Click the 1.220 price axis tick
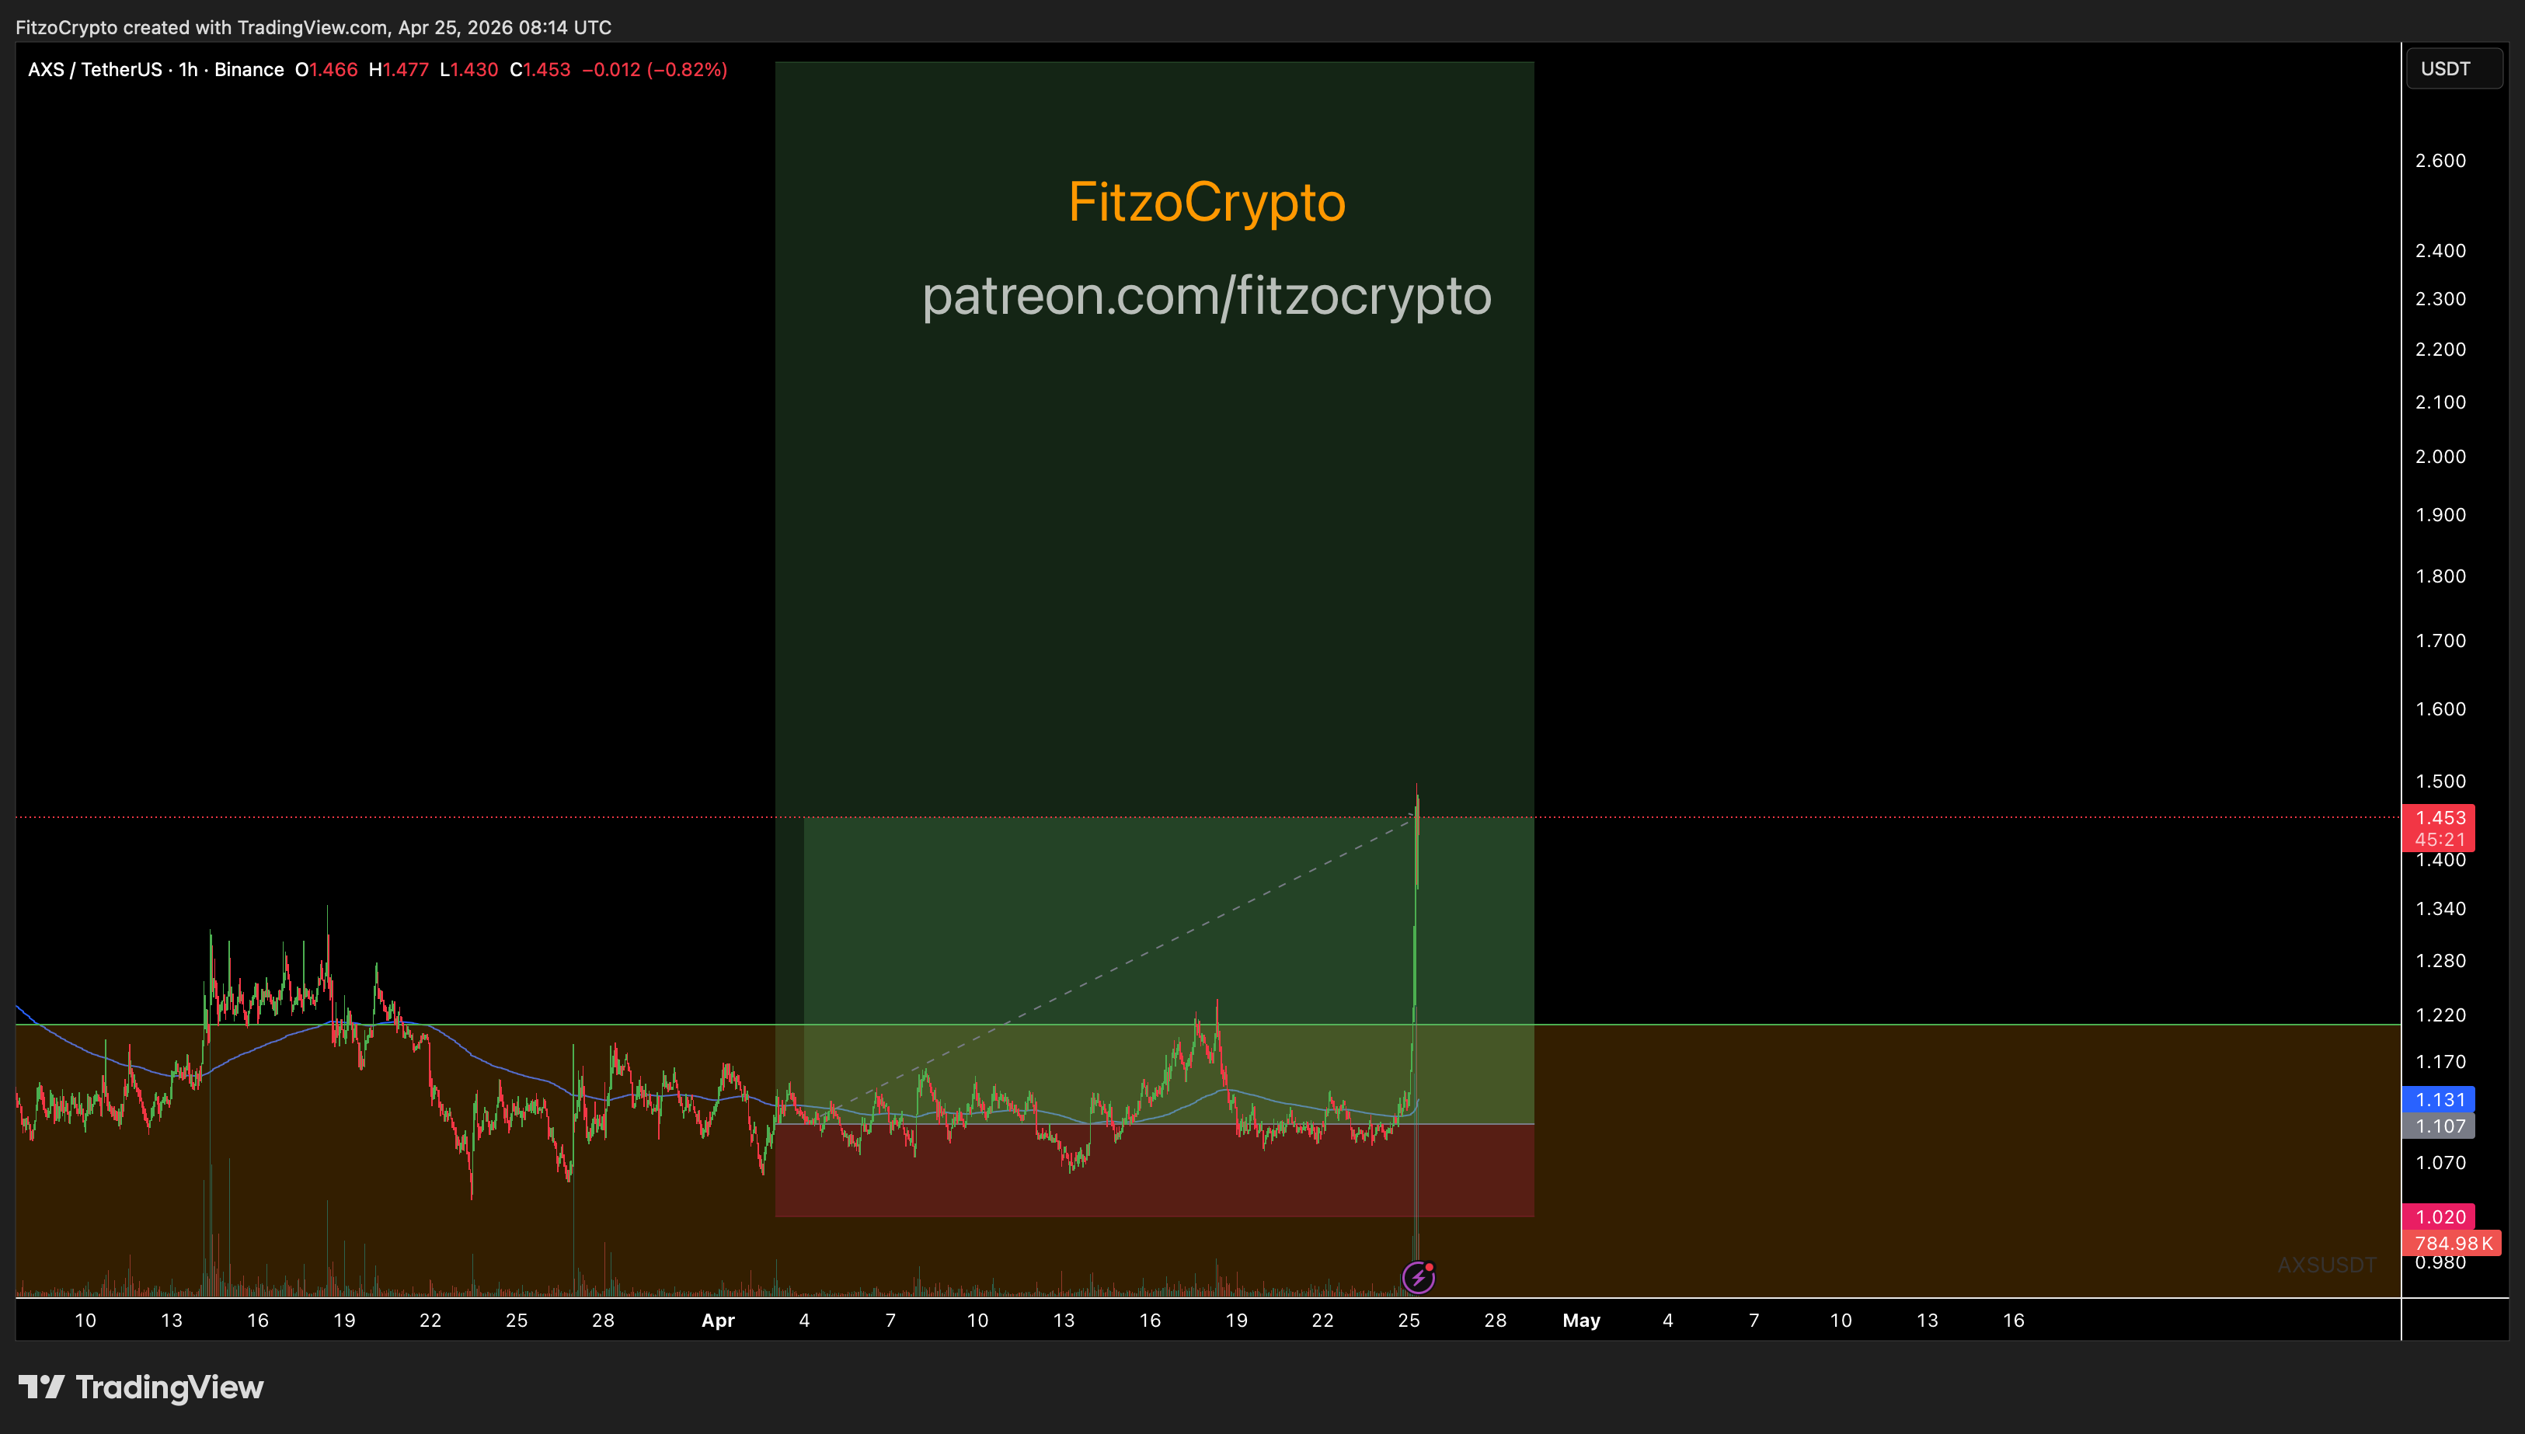Viewport: 2525px width, 1434px height. pos(2440,1015)
